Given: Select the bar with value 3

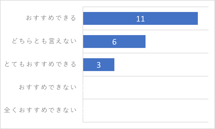Looking at the screenshot, I should tap(99, 64).
